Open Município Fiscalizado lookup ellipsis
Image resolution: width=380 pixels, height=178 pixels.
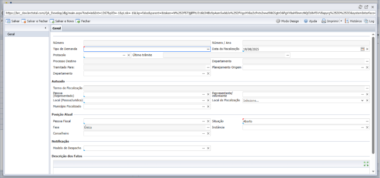203,107
